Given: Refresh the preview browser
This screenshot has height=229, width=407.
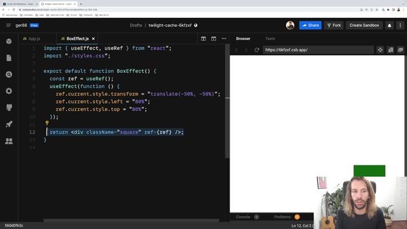Looking at the screenshot, I should 257,50.
